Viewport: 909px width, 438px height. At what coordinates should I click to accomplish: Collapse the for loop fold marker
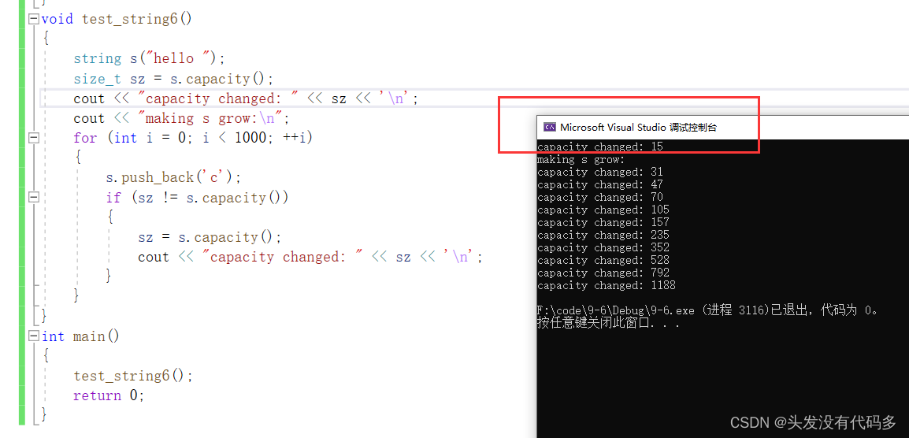pos(34,138)
